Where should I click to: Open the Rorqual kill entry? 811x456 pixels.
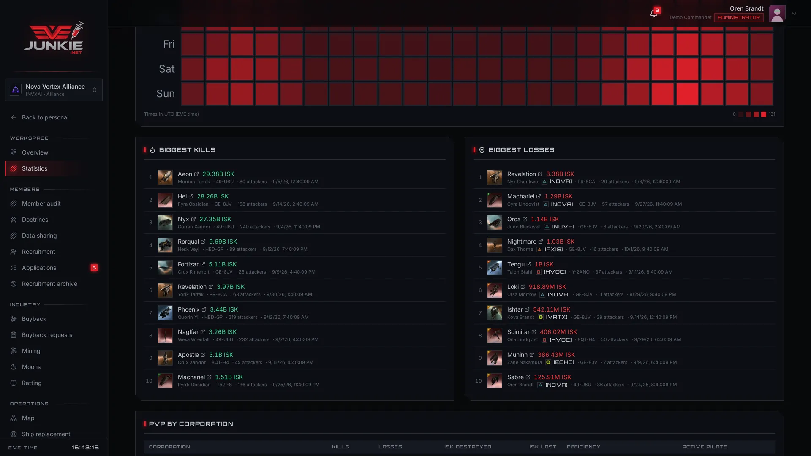[x=295, y=245]
